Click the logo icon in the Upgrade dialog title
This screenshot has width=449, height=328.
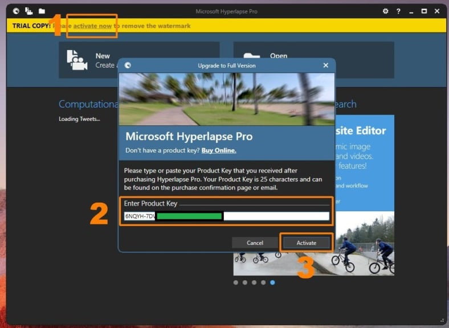click(x=128, y=65)
